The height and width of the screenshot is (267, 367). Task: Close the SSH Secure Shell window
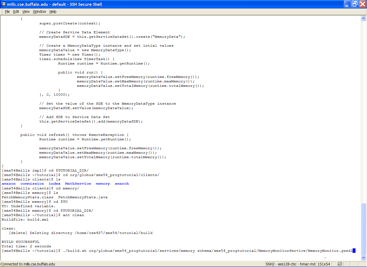tap(363, 4)
